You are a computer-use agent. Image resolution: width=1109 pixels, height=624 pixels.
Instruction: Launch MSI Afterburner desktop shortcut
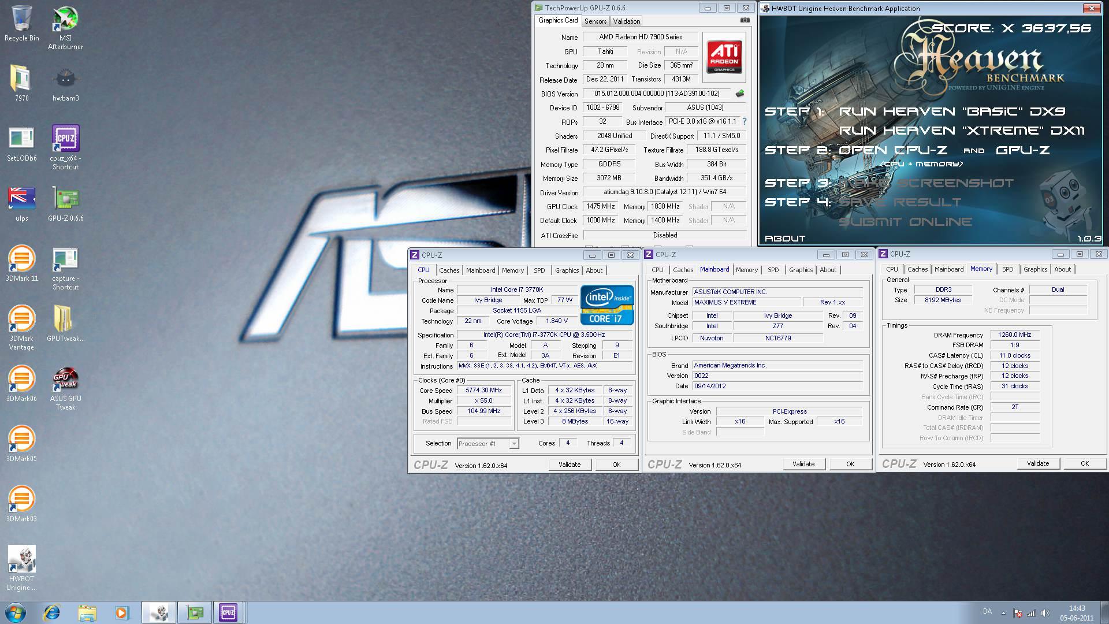pos(65,28)
